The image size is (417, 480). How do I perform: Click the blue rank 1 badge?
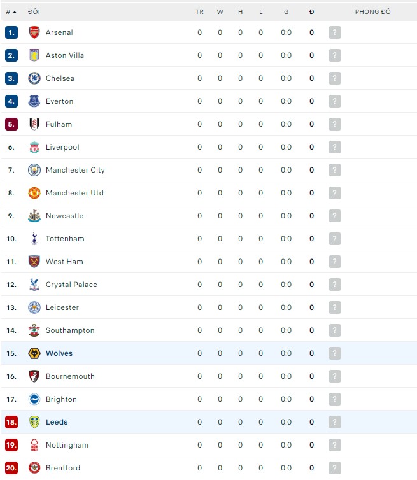11,32
